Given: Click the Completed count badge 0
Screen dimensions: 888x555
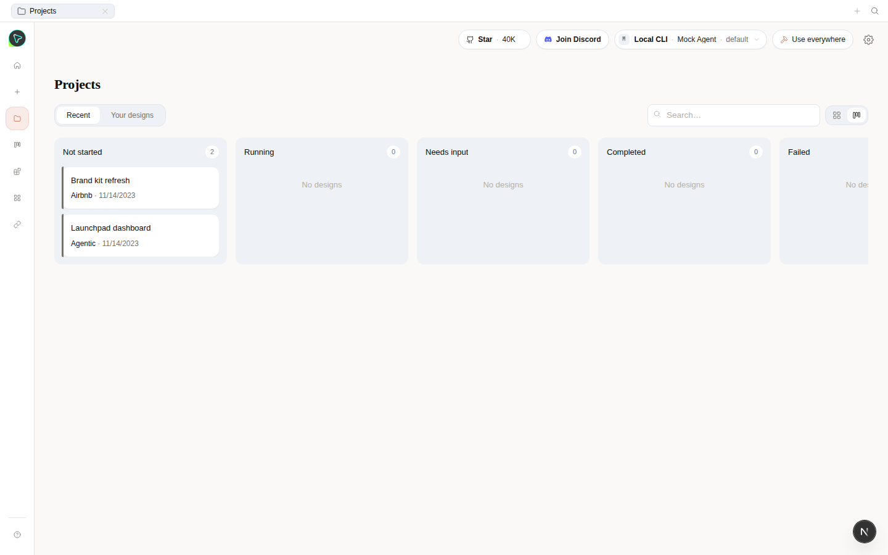Looking at the screenshot, I should point(756,152).
